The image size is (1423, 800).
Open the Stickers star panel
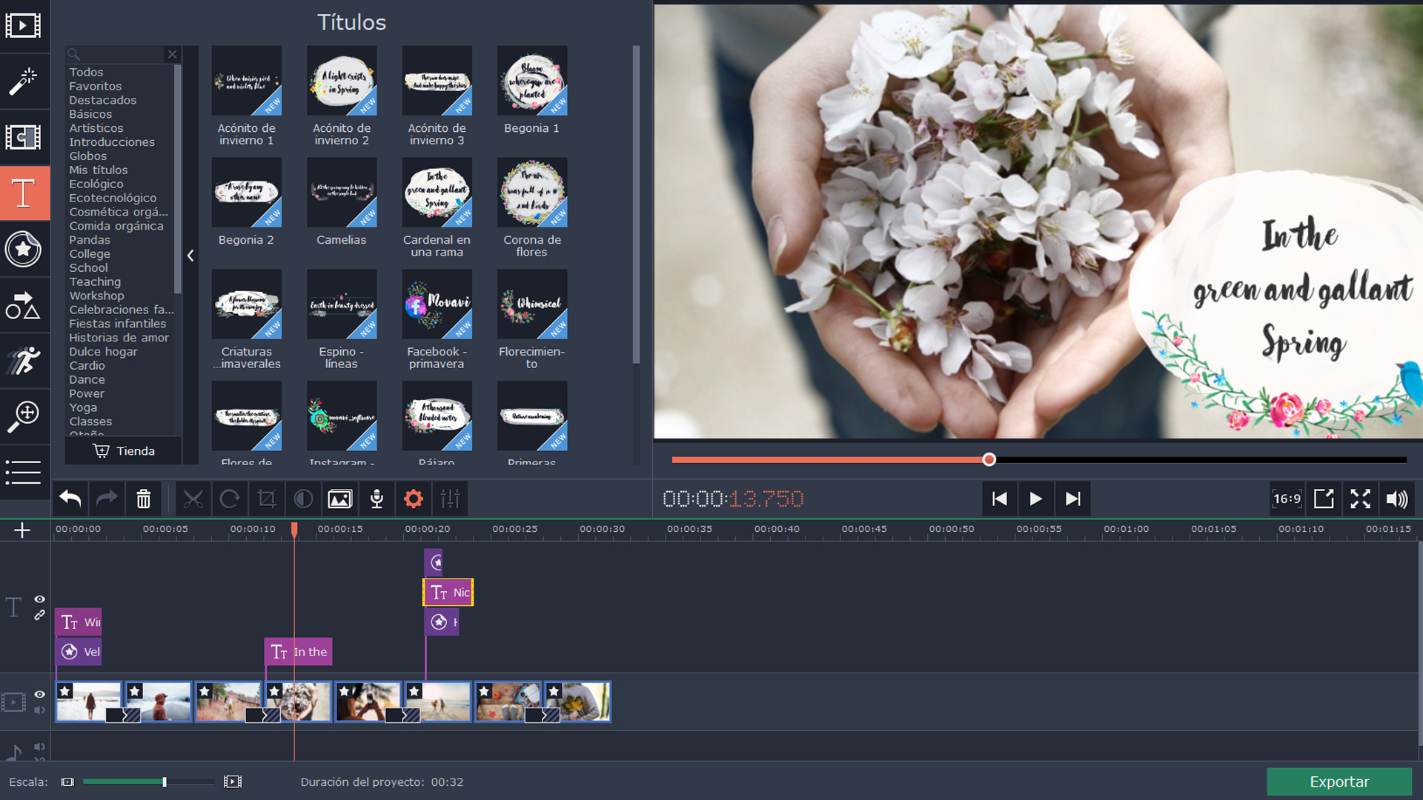pyautogui.click(x=24, y=249)
